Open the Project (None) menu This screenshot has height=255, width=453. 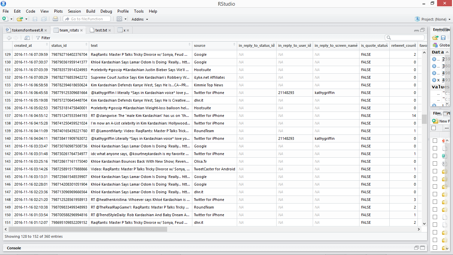coord(432,19)
